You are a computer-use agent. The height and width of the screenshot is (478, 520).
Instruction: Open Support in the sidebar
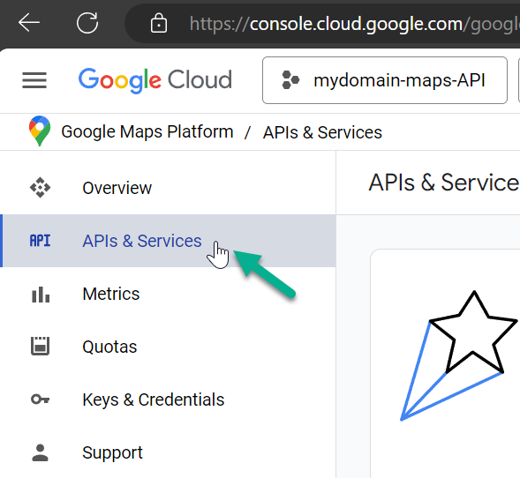(x=168, y=452)
